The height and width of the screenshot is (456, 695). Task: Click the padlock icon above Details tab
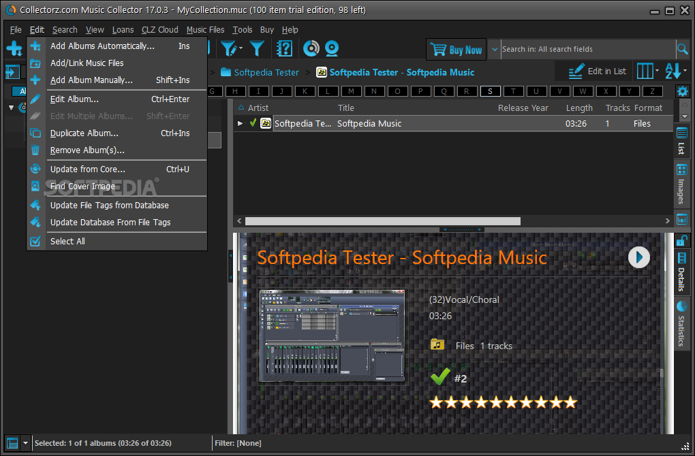click(x=681, y=240)
